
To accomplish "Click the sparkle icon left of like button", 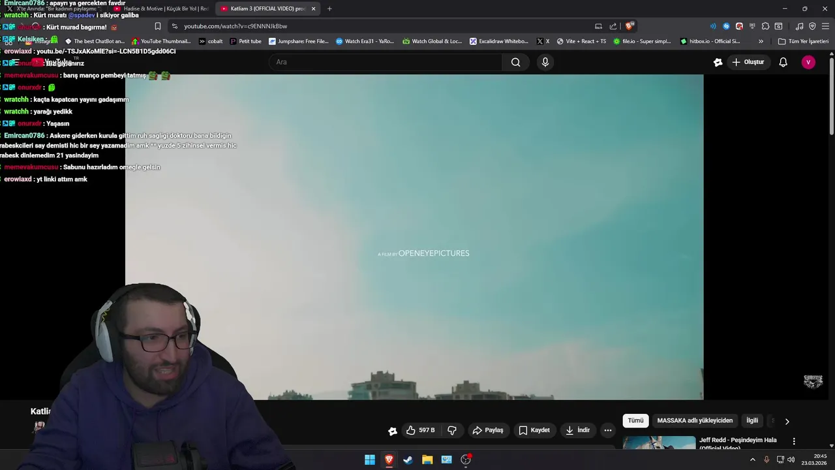I will 392,431.
